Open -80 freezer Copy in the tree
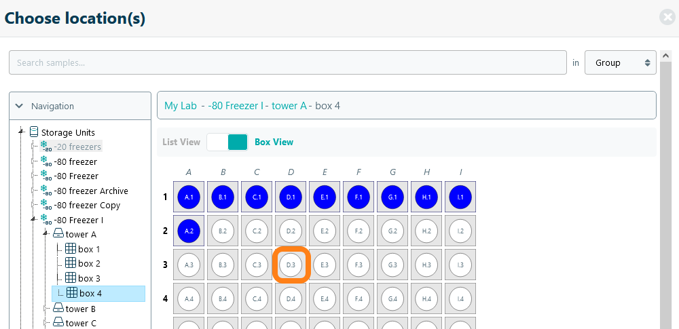The height and width of the screenshot is (329, 679). click(x=87, y=206)
